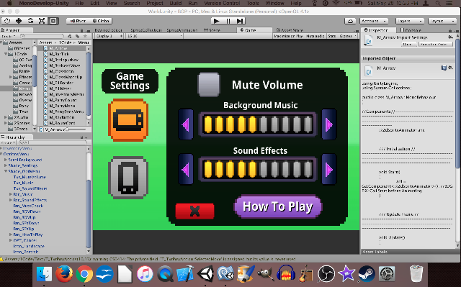The image size is (461, 287).
Task: Open the 16:10 aspect ratio dropdown
Action: [155, 36]
